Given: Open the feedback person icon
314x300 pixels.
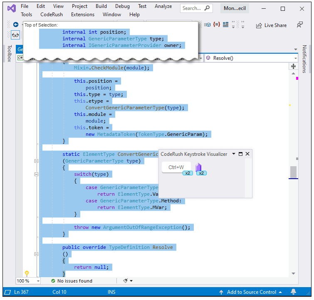Looking at the screenshot, I should [x=299, y=25].
